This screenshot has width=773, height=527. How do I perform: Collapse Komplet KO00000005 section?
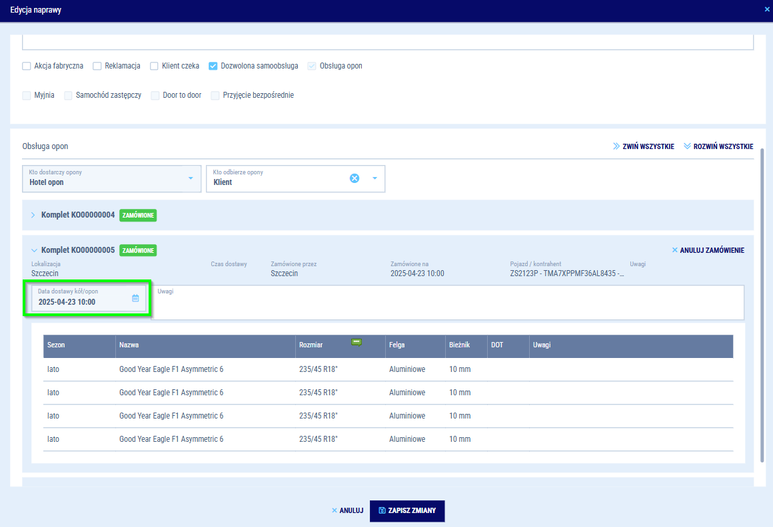pyautogui.click(x=33, y=250)
